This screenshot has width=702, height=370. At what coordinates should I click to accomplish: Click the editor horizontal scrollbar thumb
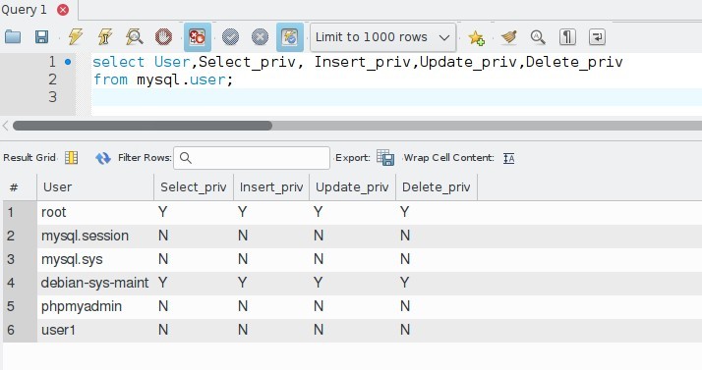(x=143, y=126)
